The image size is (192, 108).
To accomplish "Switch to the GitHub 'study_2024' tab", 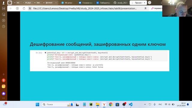I will pos(121,3).
